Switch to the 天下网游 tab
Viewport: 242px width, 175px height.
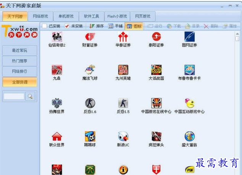coord(15,16)
